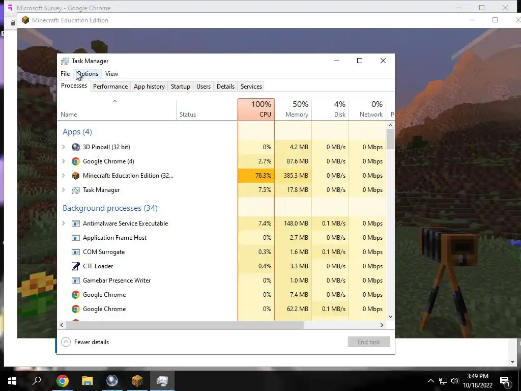Screen dimensions: 521x391
Task: Switch to the Users tab
Action: (204, 87)
